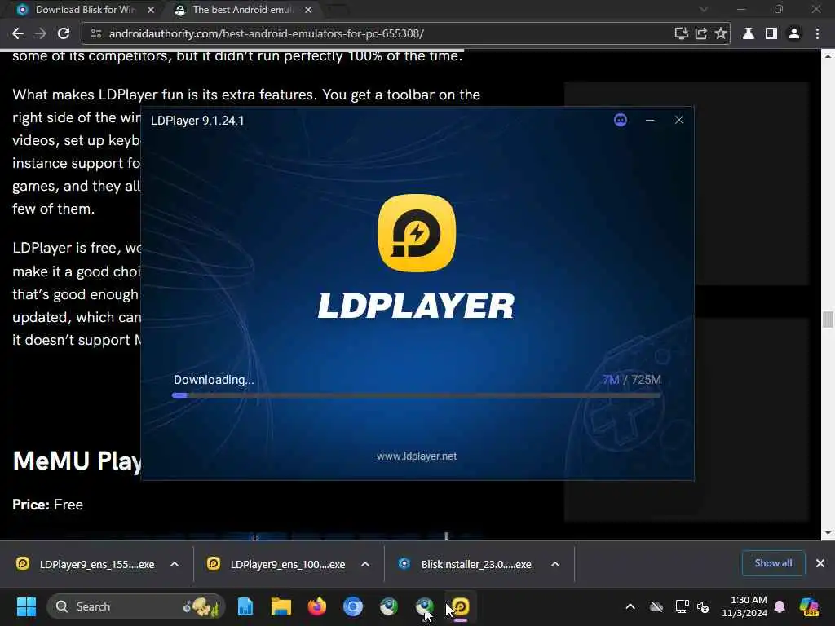Reload the current page
Screen dimensions: 835x626
pos(64,33)
